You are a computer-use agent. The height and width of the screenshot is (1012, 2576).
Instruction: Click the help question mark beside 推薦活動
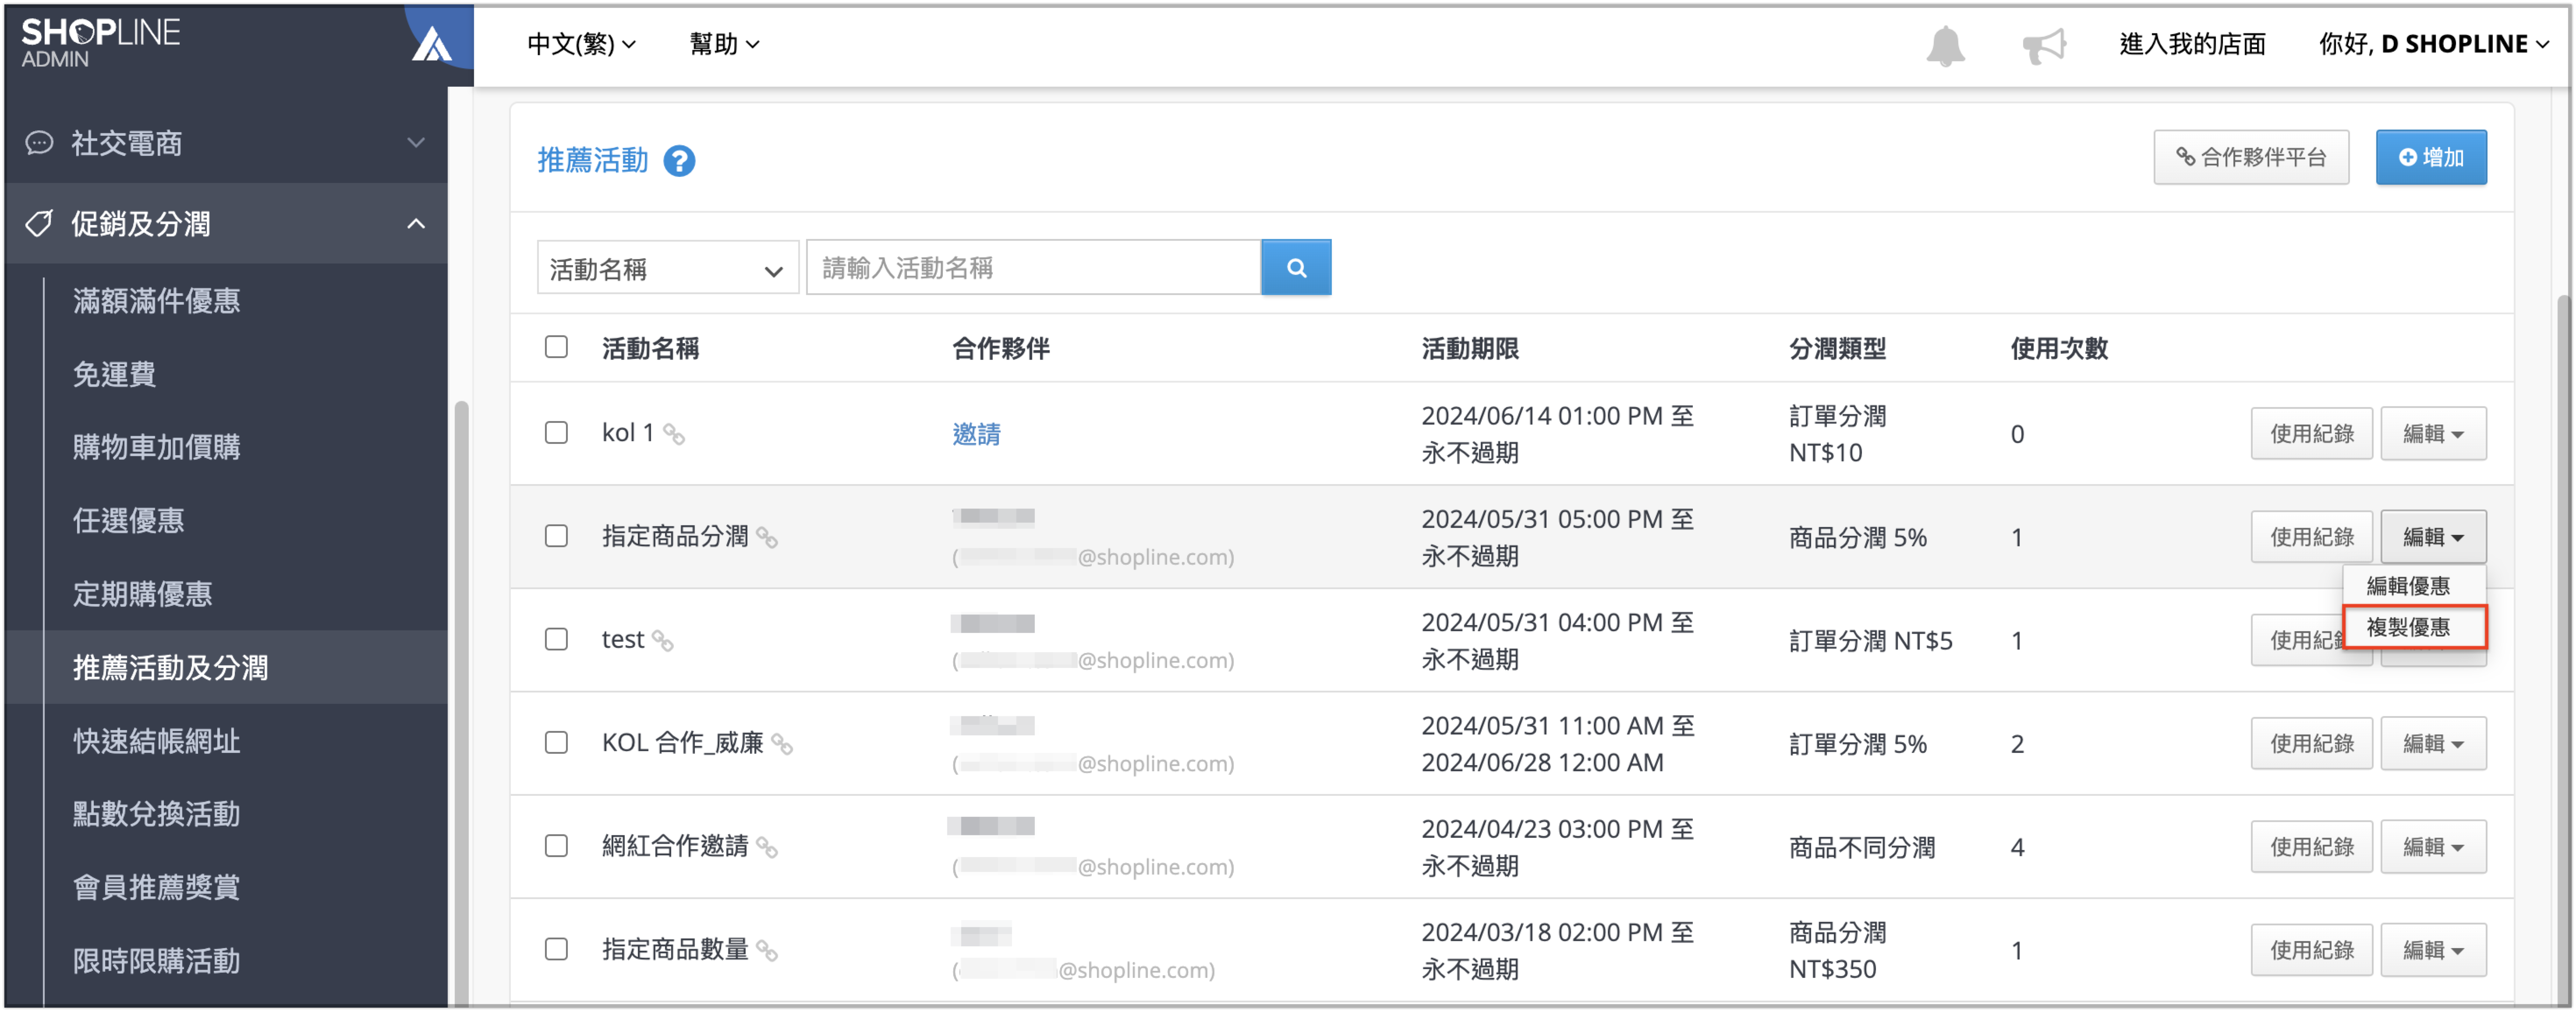[679, 160]
